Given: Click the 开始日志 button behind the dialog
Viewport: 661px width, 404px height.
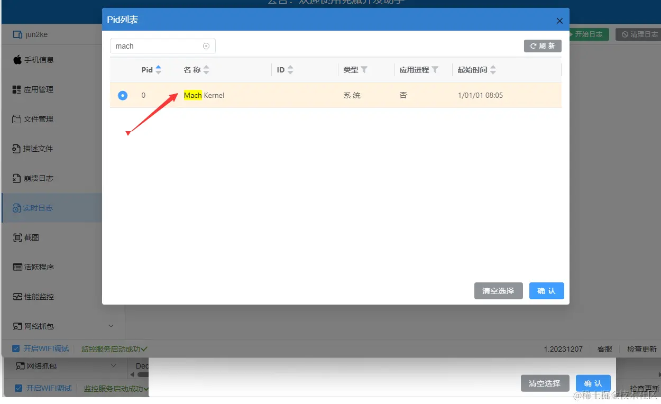Looking at the screenshot, I should [x=588, y=34].
